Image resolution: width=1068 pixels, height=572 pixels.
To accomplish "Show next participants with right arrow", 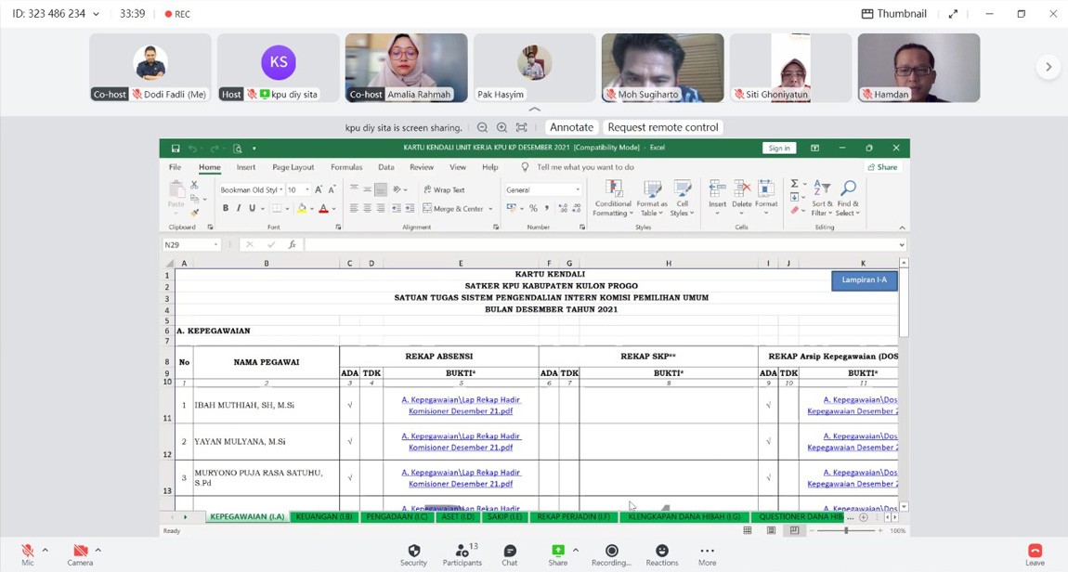I will click(1048, 67).
